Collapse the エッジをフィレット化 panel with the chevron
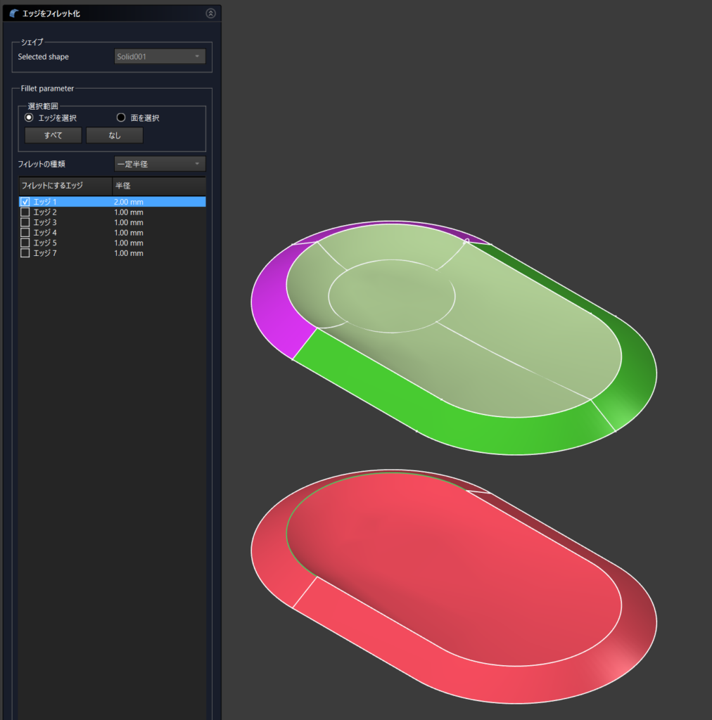This screenshot has width=712, height=720. (x=210, y=13)
